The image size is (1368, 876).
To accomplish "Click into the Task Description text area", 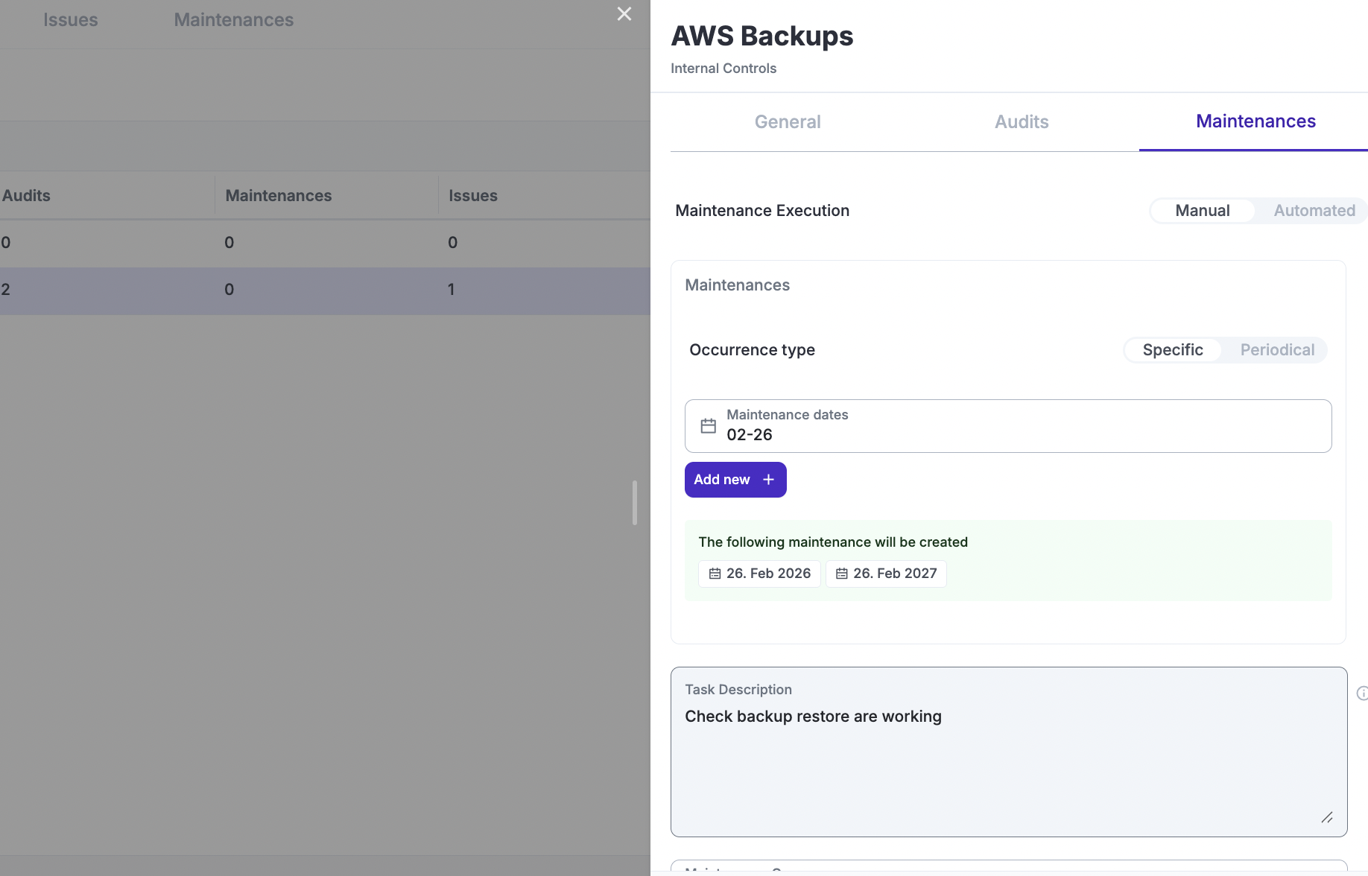I will click(1007, 760).
